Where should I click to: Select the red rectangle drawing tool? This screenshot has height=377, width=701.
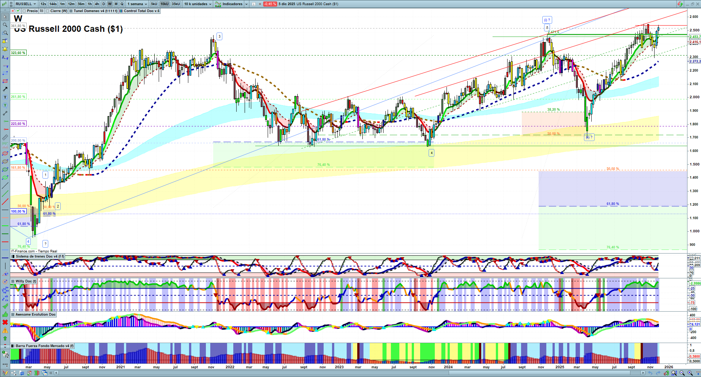(x=5, y=81)
